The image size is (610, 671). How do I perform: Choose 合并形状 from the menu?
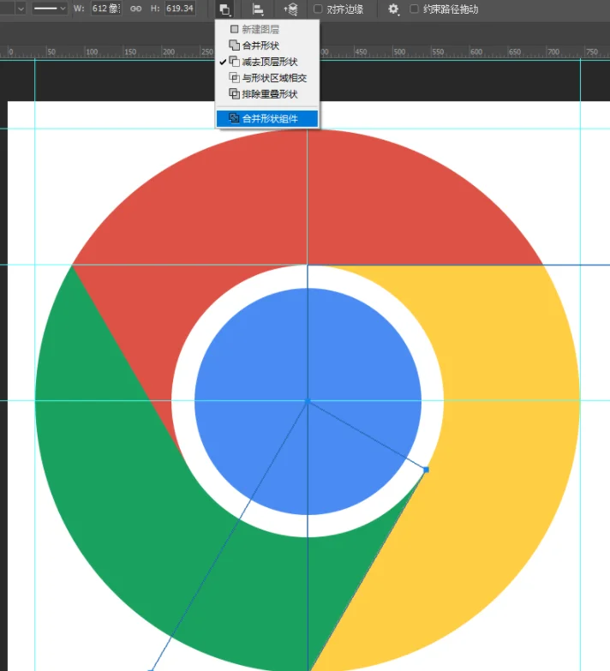[x=267, y=45]
